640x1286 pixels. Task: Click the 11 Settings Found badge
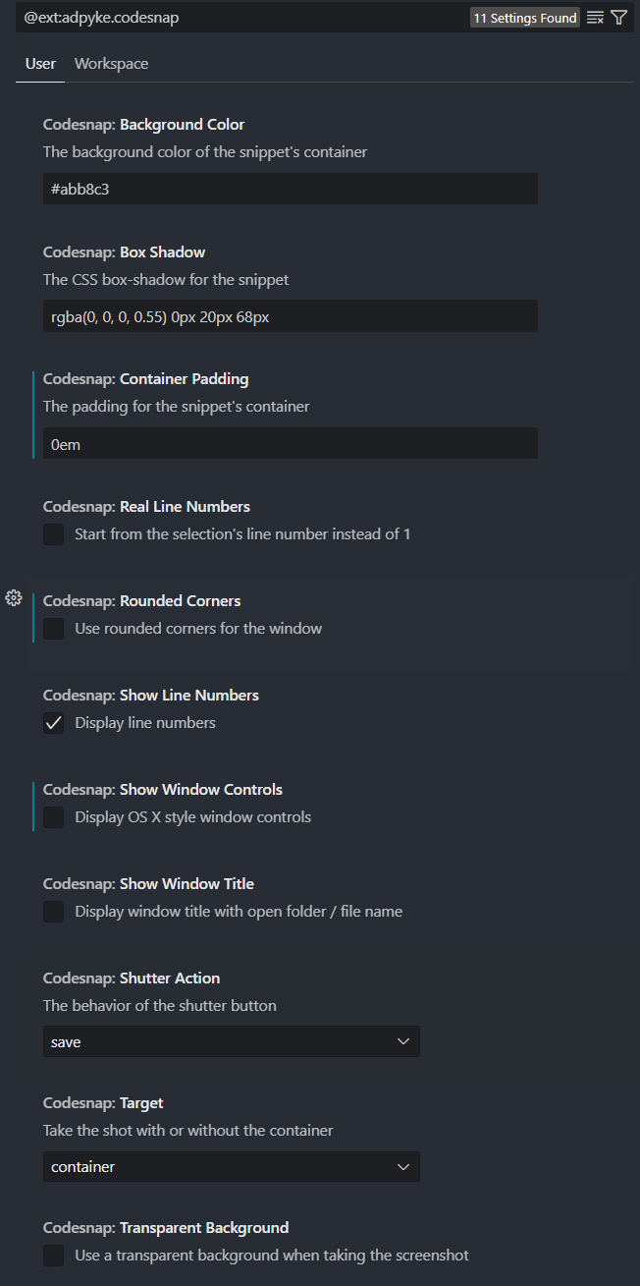point(525,18)
